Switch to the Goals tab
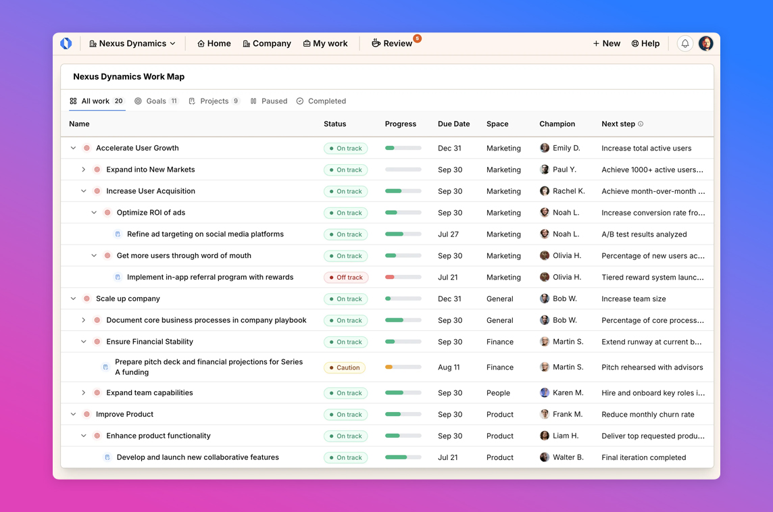Image resolution: width=773 pixels, height=512 pixels. [x=156, y=101]
